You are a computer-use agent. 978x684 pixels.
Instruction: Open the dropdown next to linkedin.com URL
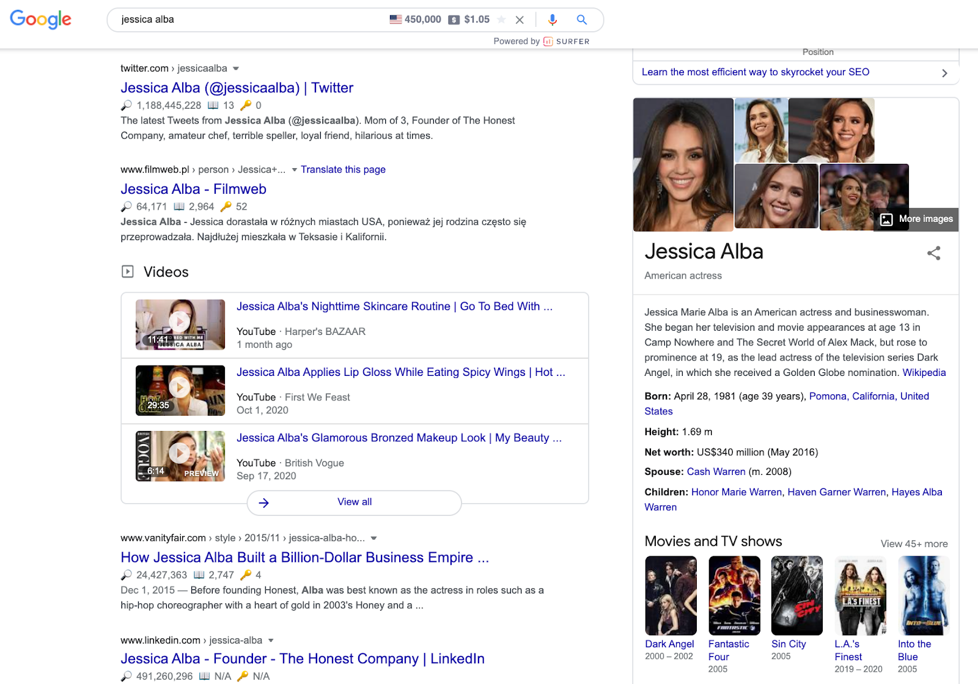coord(271,641)
